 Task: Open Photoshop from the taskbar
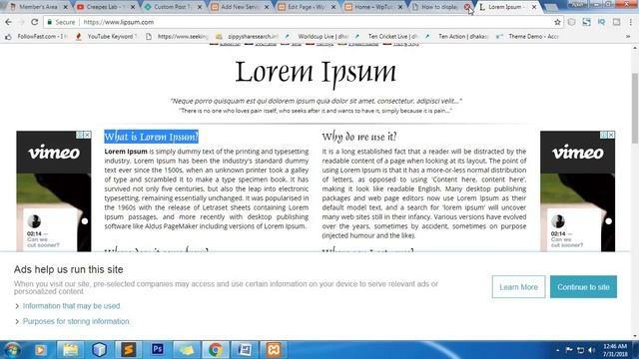158,350
